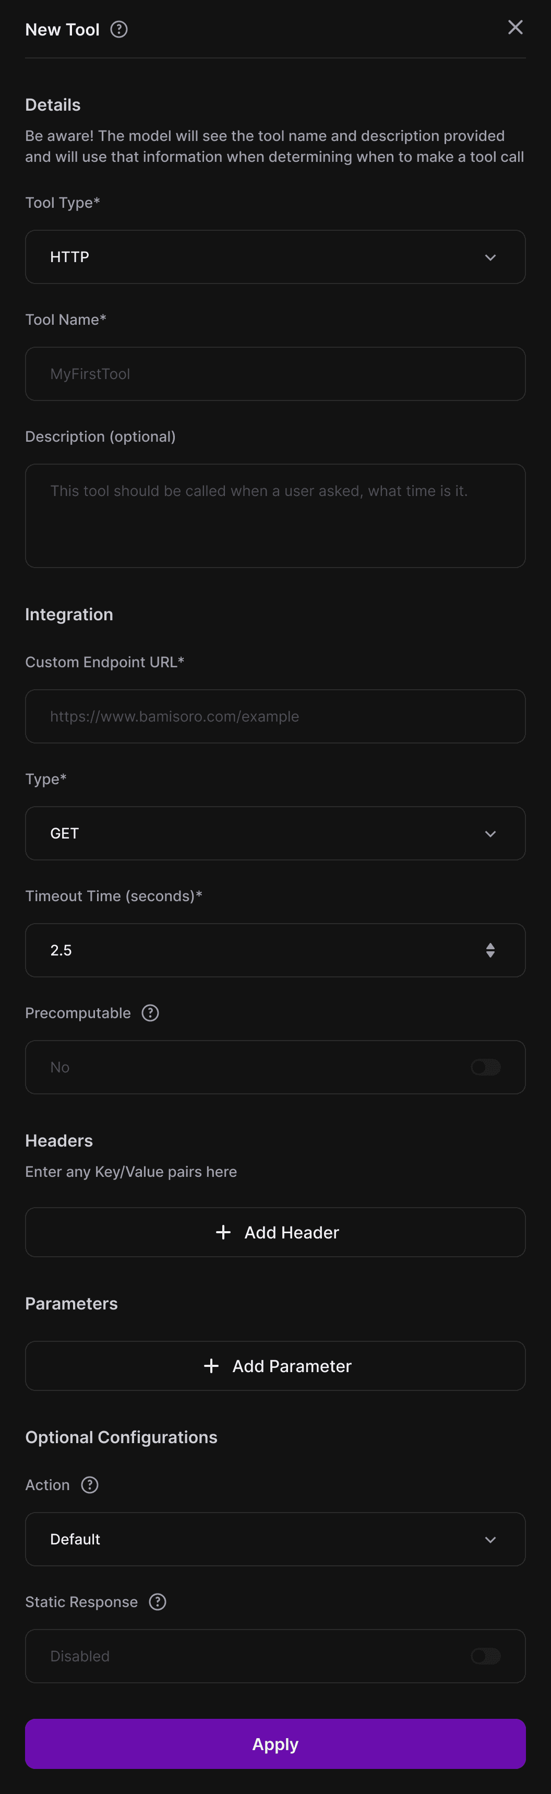Viewport: 551px width, 1794px height.
Task: Open the Action Default dropdown
Action: 275,1539
